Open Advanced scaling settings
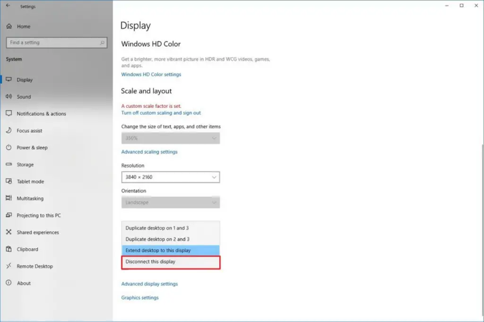Viewport: 484px width, 322px height. (x=149, y=152)
